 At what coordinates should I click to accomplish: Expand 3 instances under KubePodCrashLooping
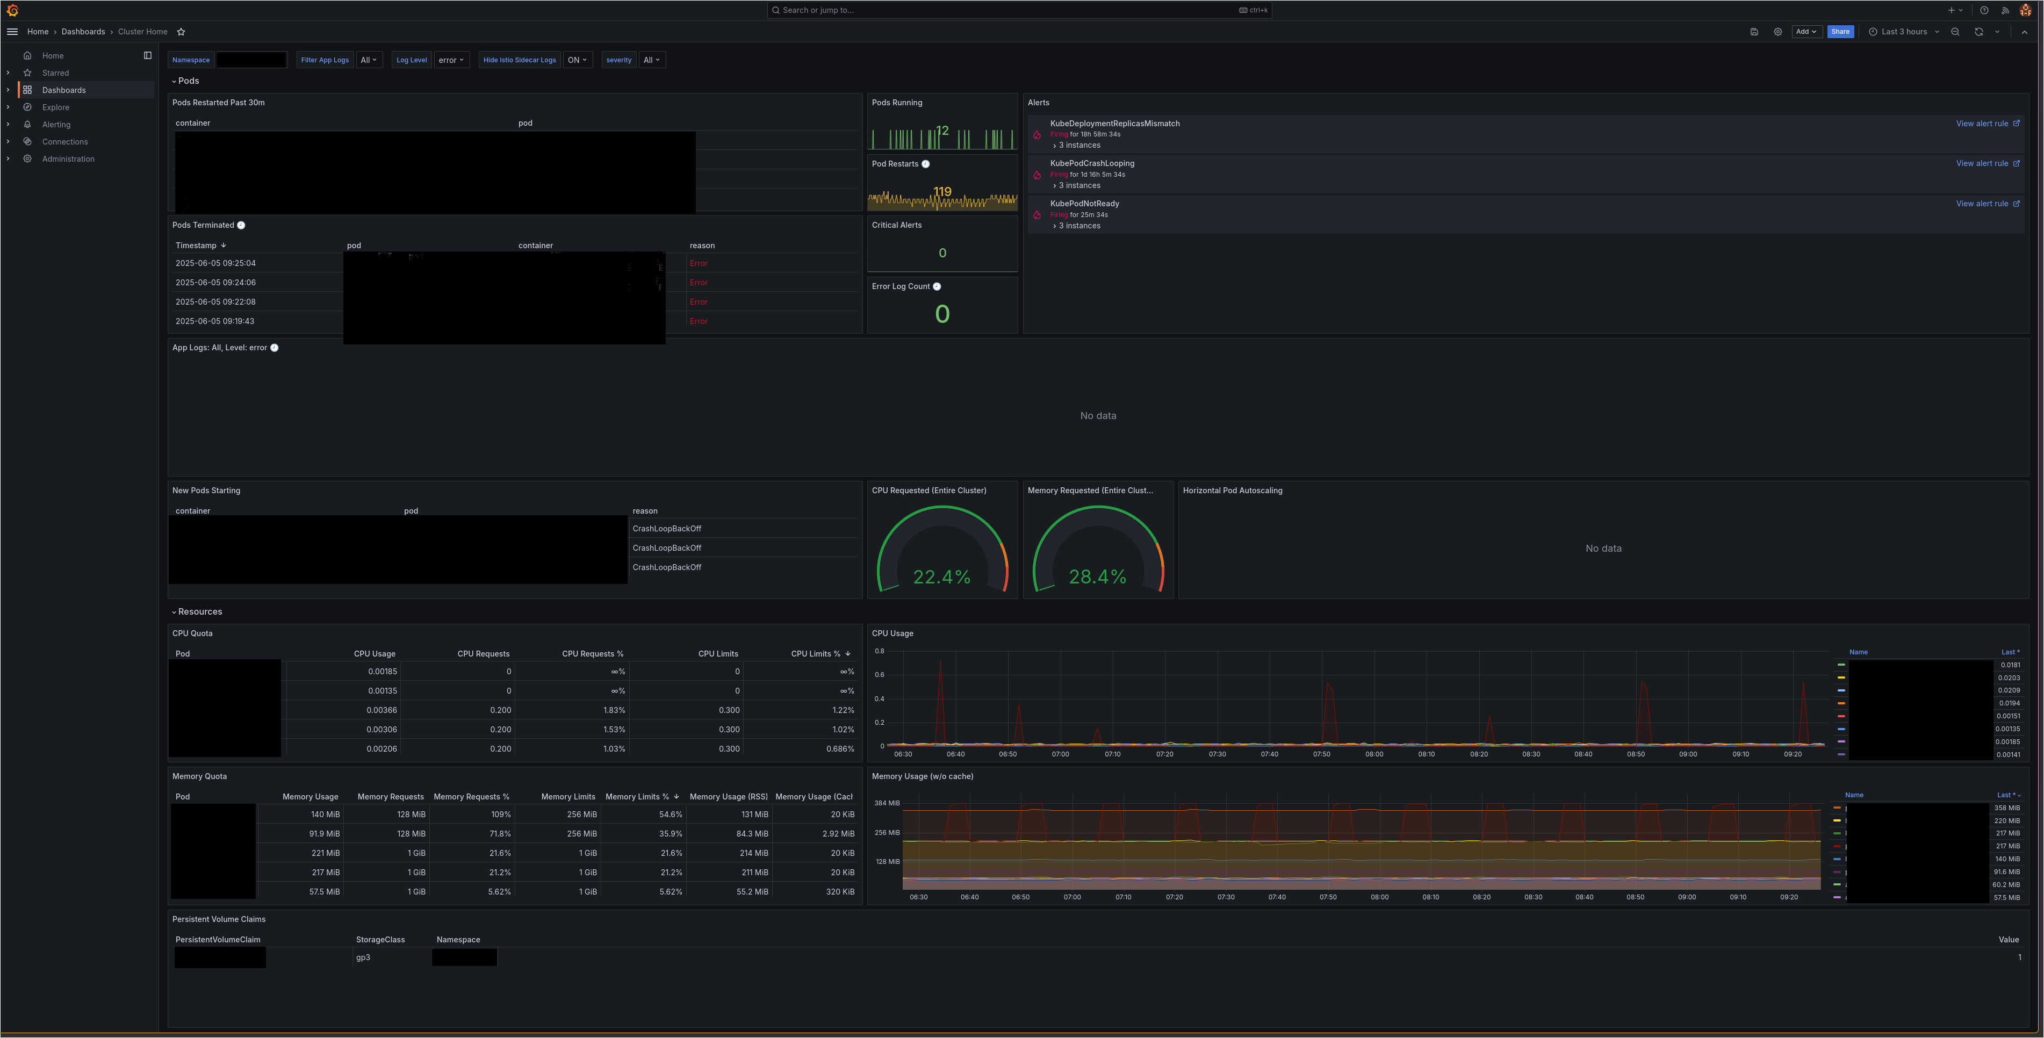(1077, 186)
